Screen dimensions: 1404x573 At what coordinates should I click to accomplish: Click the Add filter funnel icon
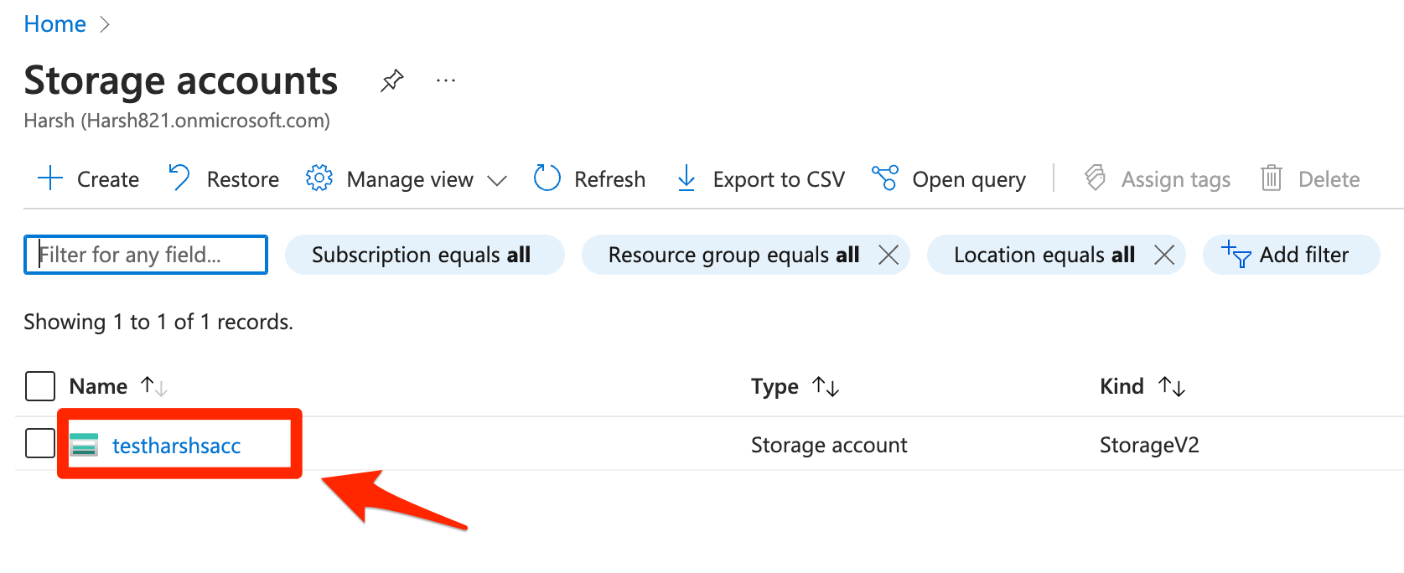pyautogui.click(x=1236, y=254)
